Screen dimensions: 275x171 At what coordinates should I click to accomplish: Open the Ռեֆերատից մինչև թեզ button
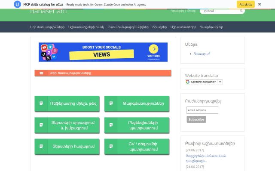[67, 103]
